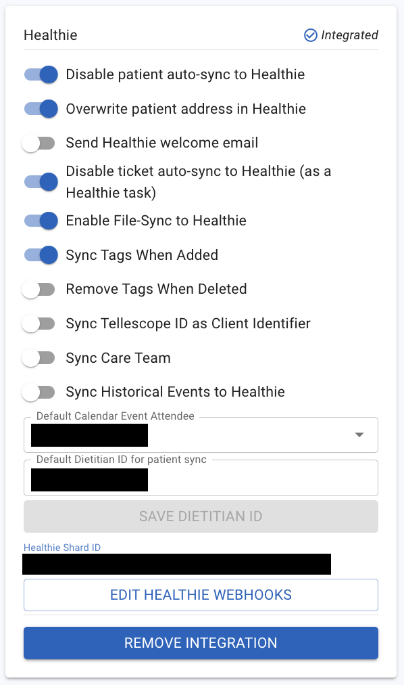Enable Sync Tellescope ID as Client Identifier
Image resolution: width=404 pixels, height=685 pixels.
click(39, 324)
